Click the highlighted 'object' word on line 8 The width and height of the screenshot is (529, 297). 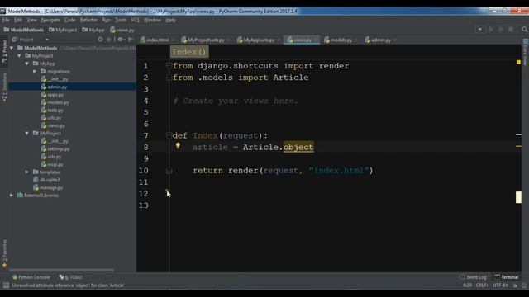click(298, 147)
